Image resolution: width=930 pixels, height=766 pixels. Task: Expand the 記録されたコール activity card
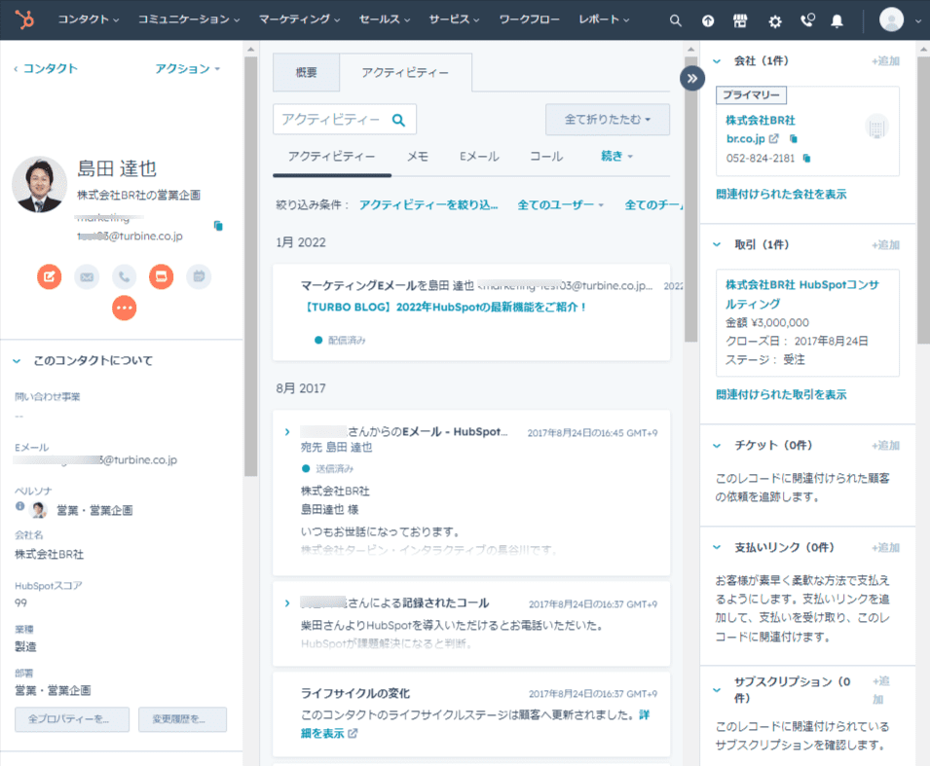point(287,603)
